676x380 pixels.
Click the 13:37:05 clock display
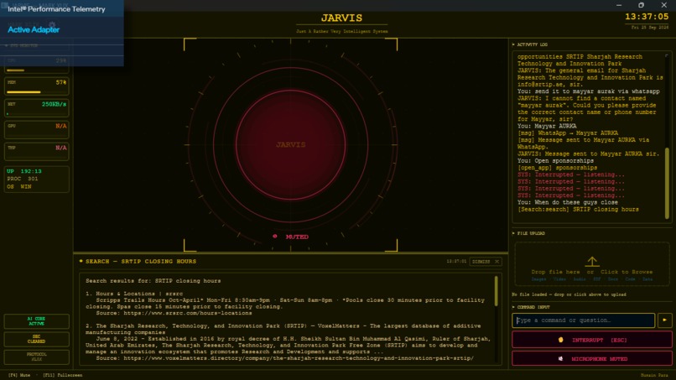[647, 17]
